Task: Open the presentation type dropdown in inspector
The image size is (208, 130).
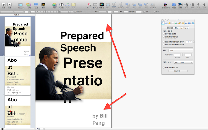Action: [x=181, y=51]
